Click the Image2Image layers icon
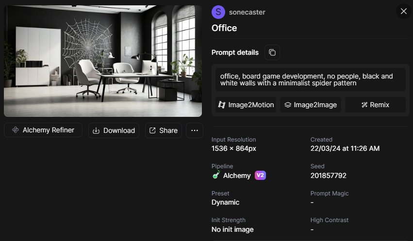Image resolution: width=413 pixels, height=241 pixels. click(288, 105)
